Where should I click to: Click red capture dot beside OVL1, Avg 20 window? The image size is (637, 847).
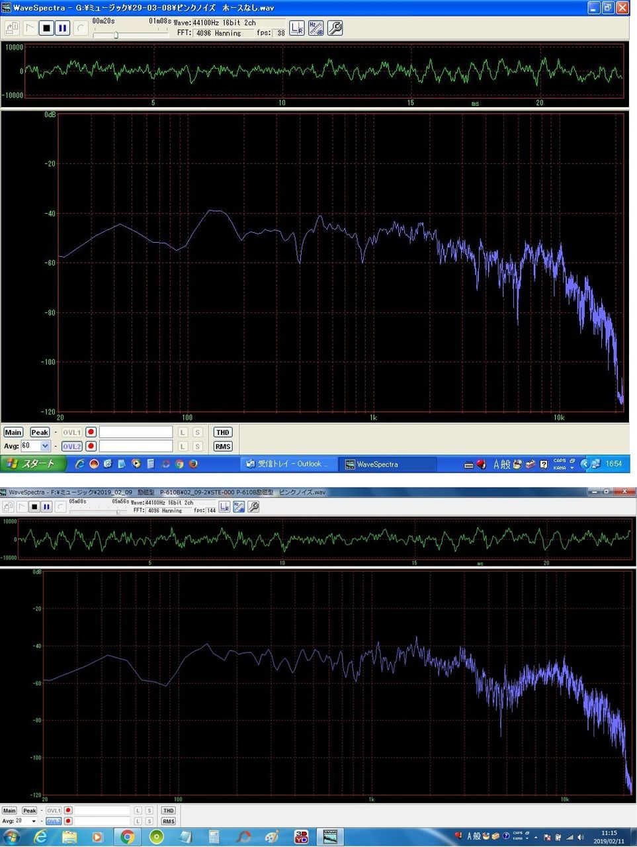tap(68, 811)
